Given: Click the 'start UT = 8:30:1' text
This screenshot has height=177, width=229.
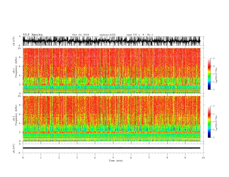Looking at the screenshot, I should (x=140, y=35).
